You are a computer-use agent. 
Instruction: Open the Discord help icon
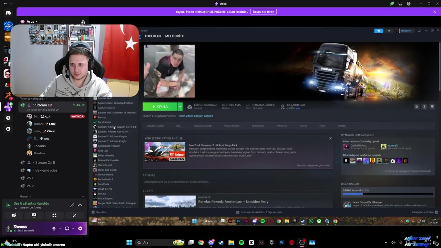coord(409,4)
